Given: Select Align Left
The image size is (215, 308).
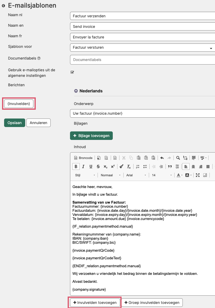Looking at the screenshot, I should tap(186, 167).
